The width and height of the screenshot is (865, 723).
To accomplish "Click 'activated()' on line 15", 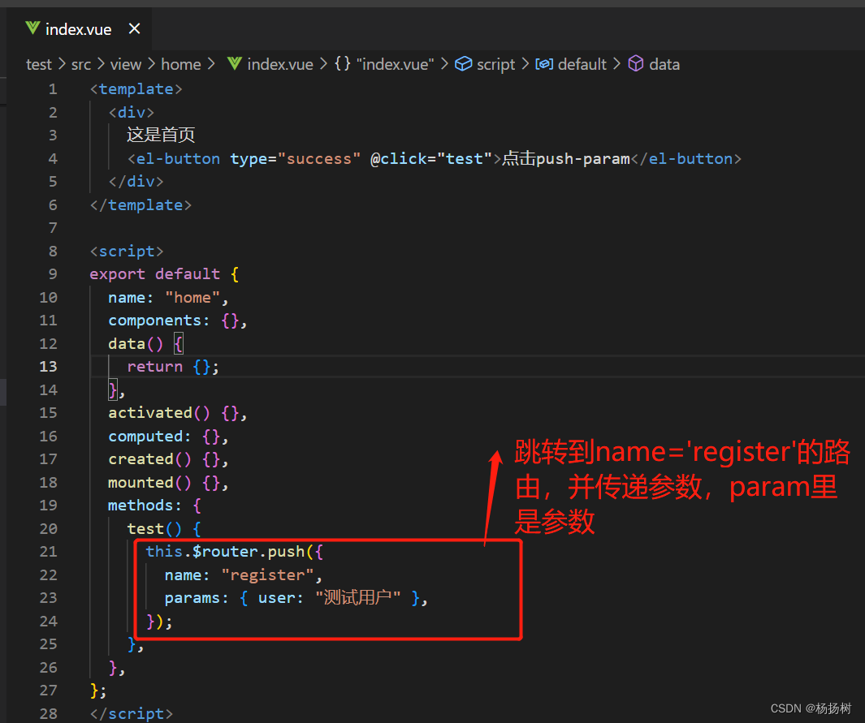I will (159, 413).
